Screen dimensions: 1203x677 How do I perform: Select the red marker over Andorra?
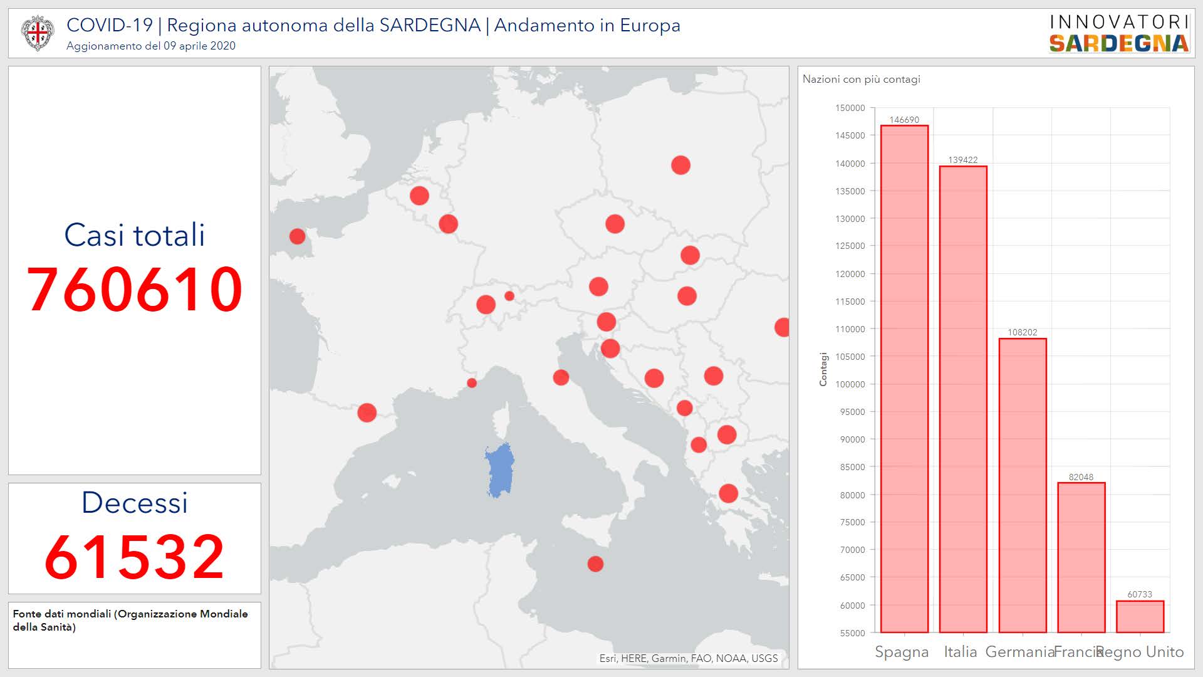pyautogui.click(x=367, y=412)
